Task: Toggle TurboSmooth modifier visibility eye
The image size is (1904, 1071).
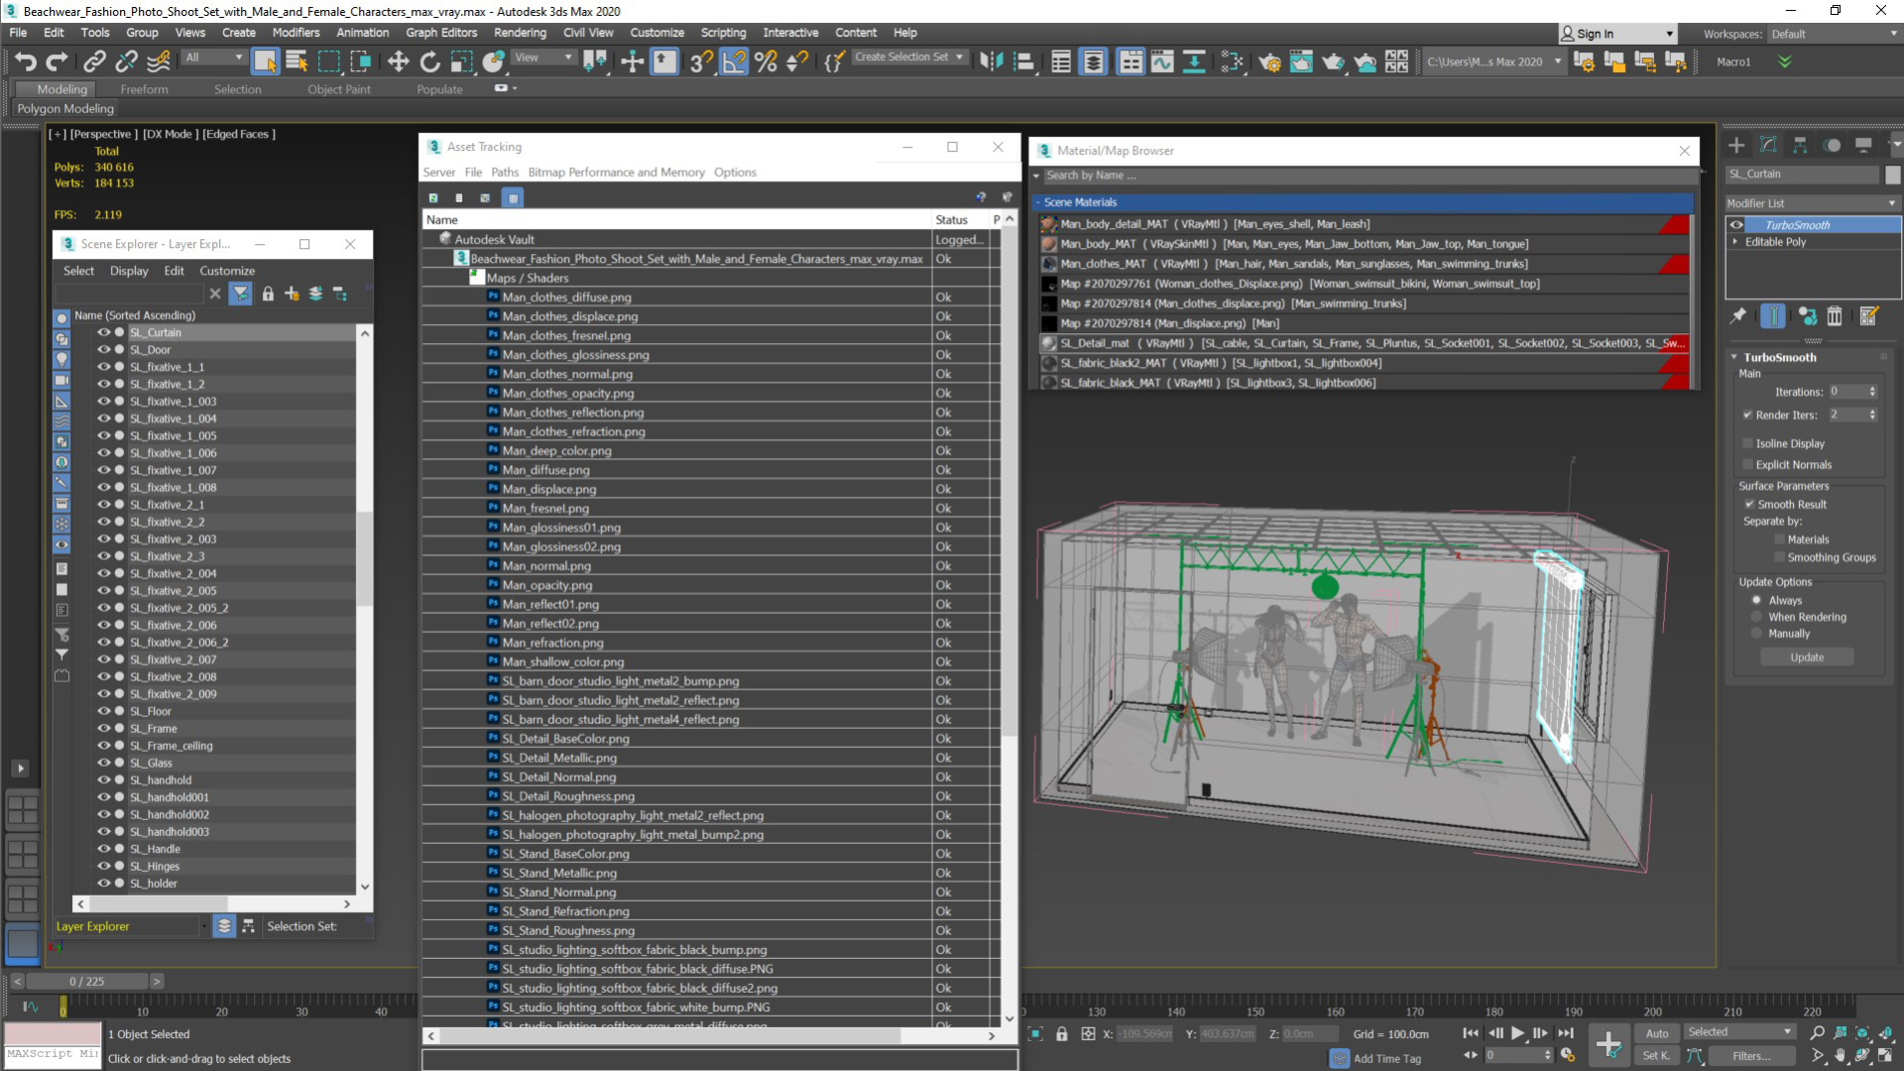Action: [x=1736, y=225]
